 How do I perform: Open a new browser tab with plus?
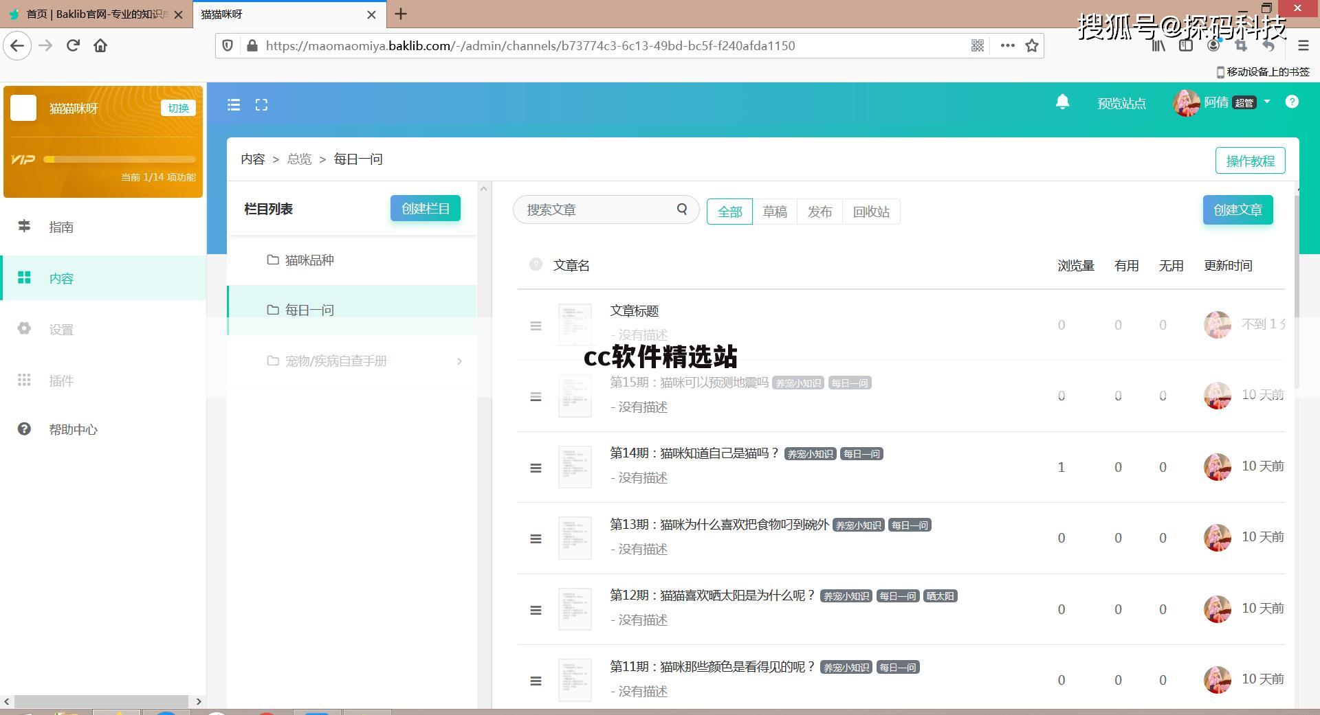[x=401, y=14]
